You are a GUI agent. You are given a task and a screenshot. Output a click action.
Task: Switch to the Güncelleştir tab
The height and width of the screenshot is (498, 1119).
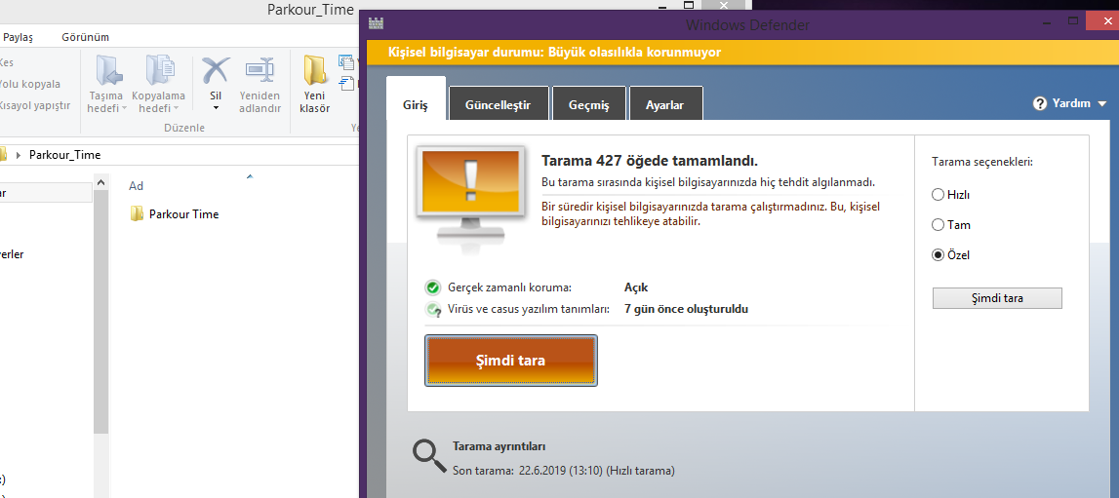(499, 104)
